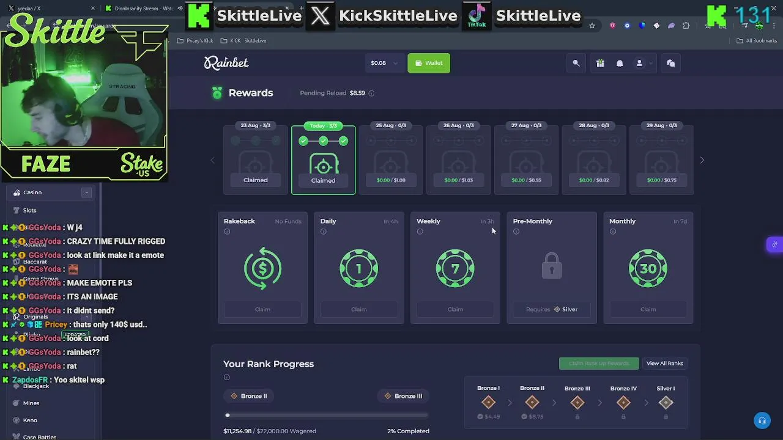Bookmark this page with the star icon
Screen dimensions: 783x440
[592, 26]
